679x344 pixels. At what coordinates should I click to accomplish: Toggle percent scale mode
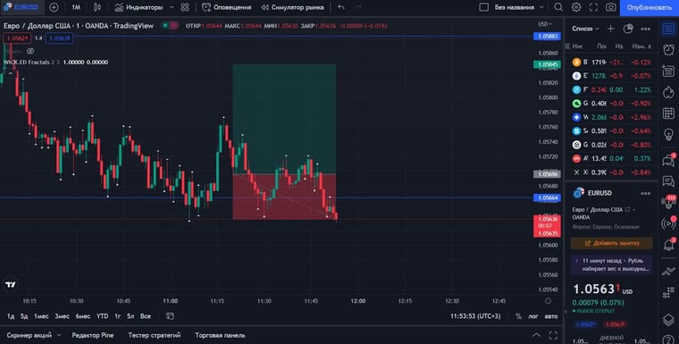[x=518, y=316]
